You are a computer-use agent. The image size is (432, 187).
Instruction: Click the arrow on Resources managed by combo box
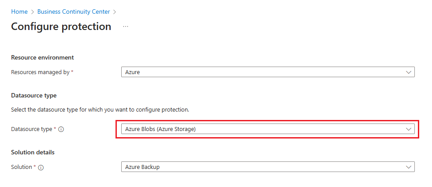click(x=408, y=72)
